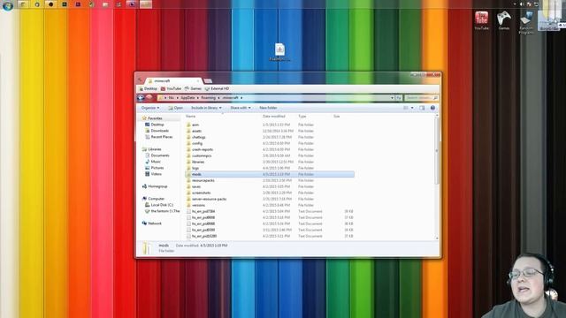Click the New folder button

click(268, 108)
